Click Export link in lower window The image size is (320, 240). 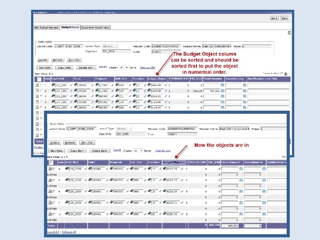(x=117, y=150)
